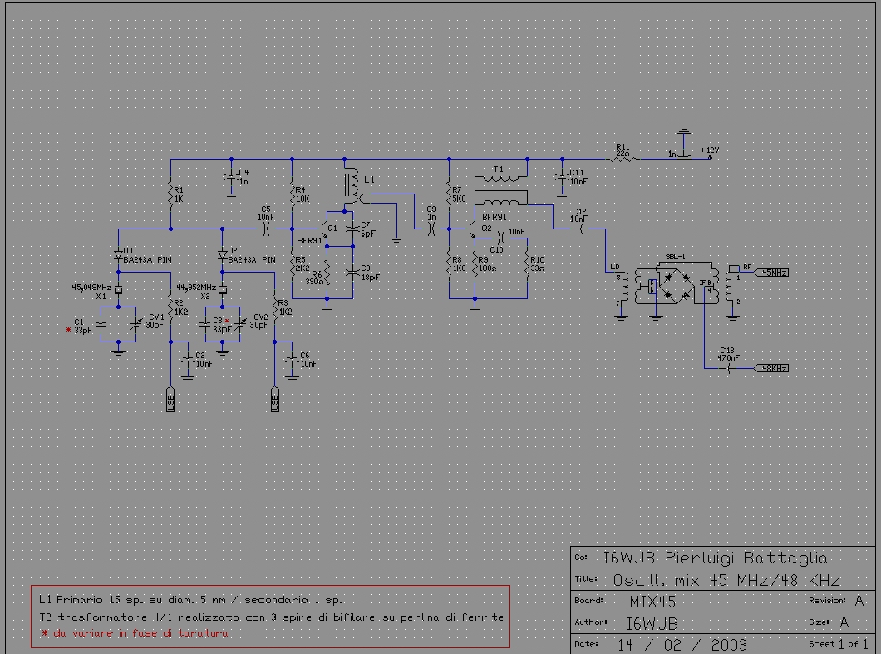Image resolution: width=881 pixels, height=654 pixels.
Task: Select inductor L1 coil symbol
Action: tap(353, 186)
